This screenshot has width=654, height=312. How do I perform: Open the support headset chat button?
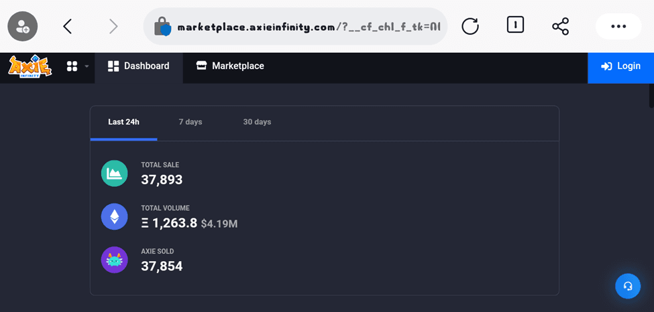[628, 286]
